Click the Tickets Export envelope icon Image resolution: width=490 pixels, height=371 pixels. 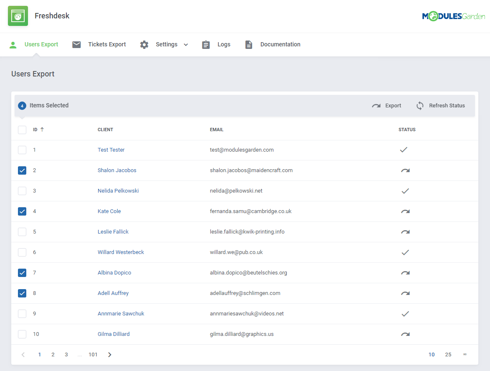pos(76,44)
